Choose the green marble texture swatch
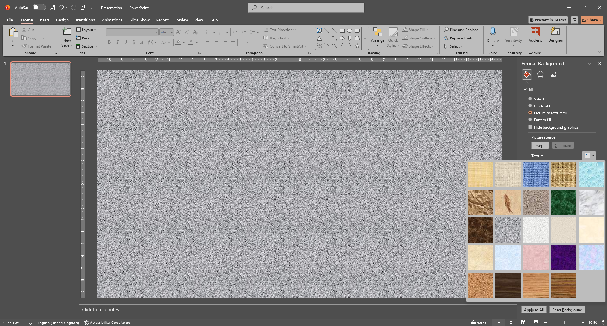Image resolution: width=607 pixels, height=326 pixels. point(564,202)
